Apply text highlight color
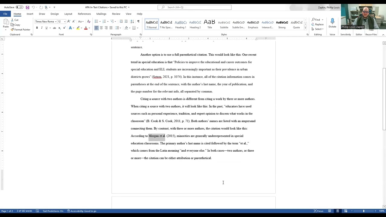 [78, 28]
